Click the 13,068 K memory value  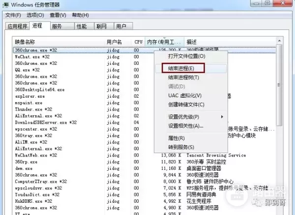171,155
